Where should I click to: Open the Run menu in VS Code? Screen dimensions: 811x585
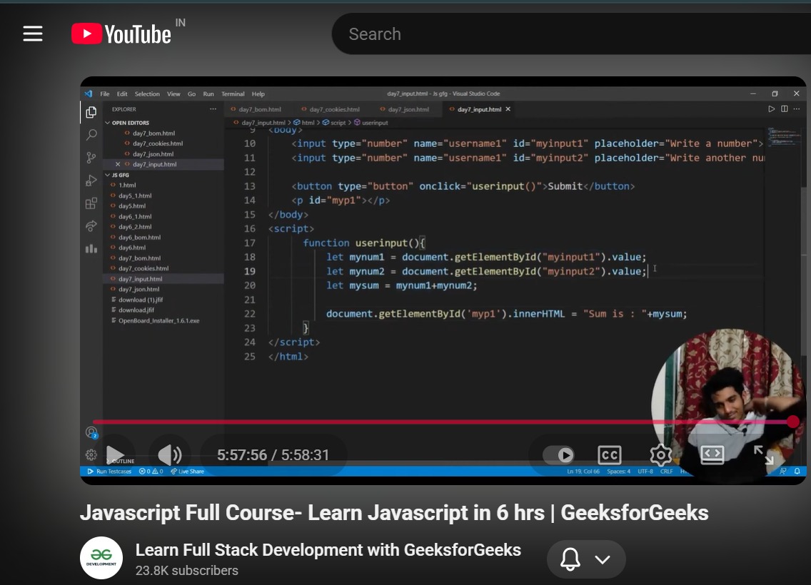click(208, 94)
